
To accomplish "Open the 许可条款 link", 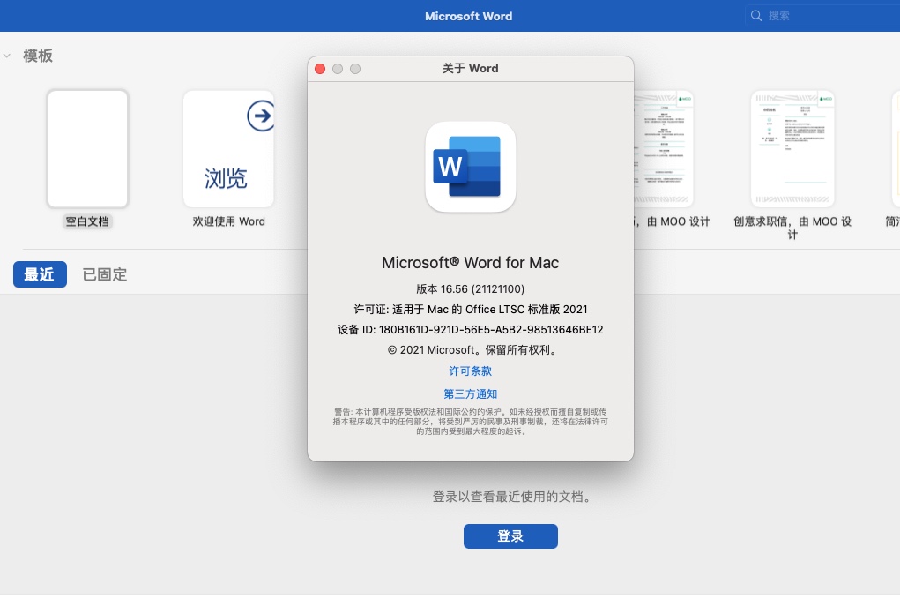I will pos(470,371).
